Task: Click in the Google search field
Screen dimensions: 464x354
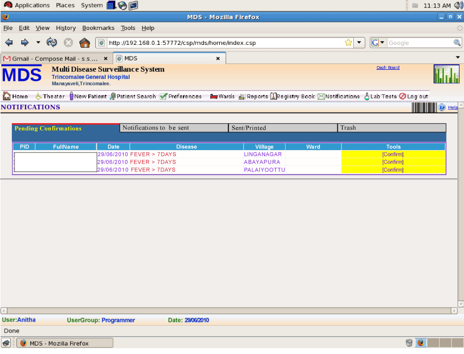Action: pyautogui.click(x=419, y=43)
